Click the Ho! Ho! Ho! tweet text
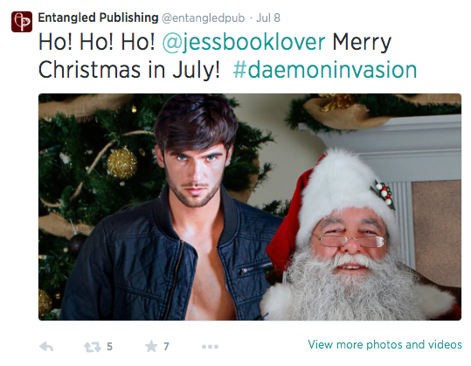471x366 pixels. point(97,42)
